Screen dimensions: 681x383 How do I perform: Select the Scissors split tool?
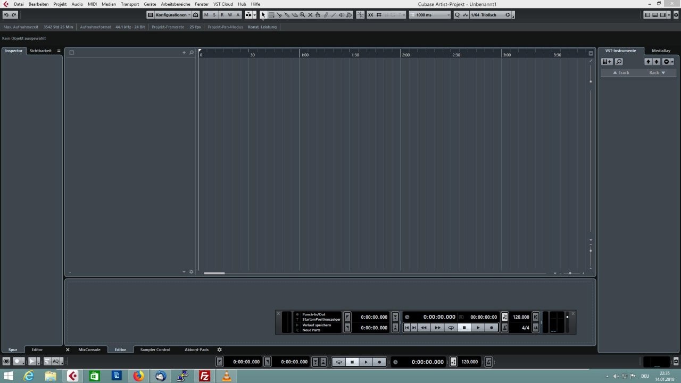coord(279,15)
